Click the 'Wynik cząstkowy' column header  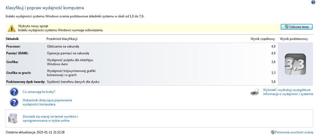(x=263, y=39)
